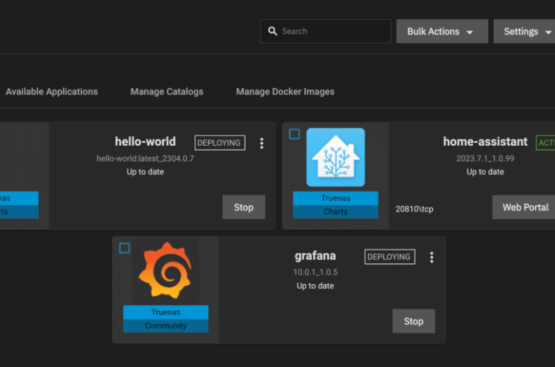Click hello-world DEPLOYING status badge

(219, 143)
